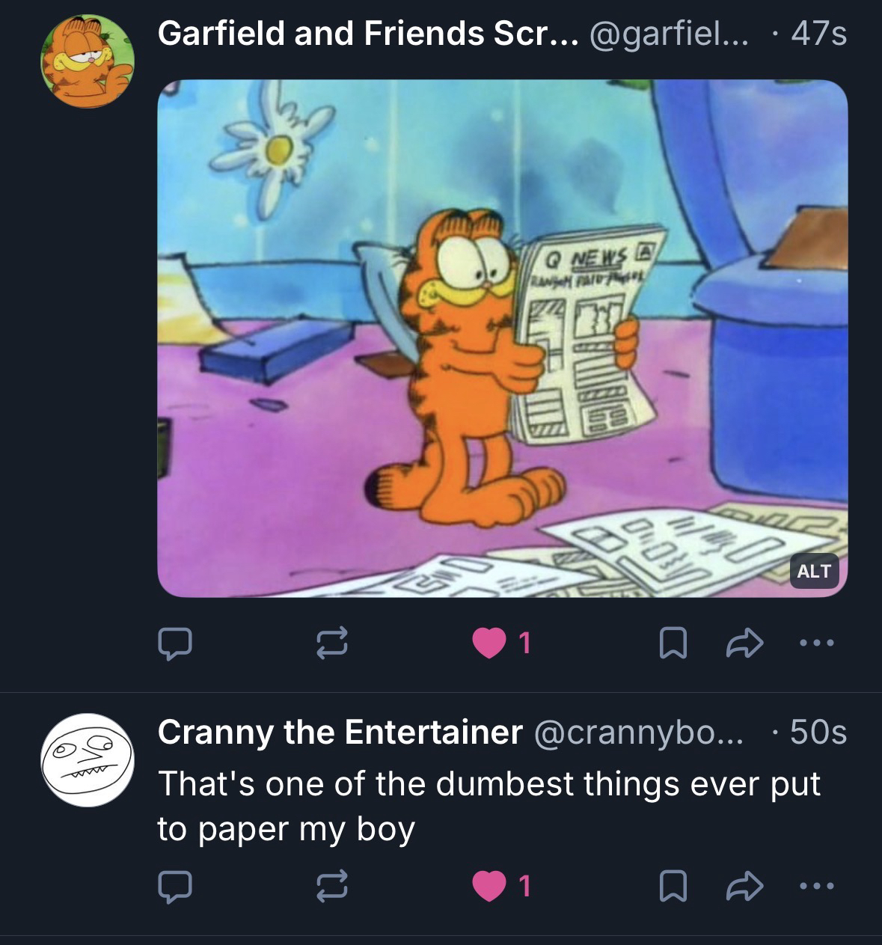This screenshot has height=945, width=882.
Task: Repost the Garfield newspaper screenshot post
Action: 332,643
